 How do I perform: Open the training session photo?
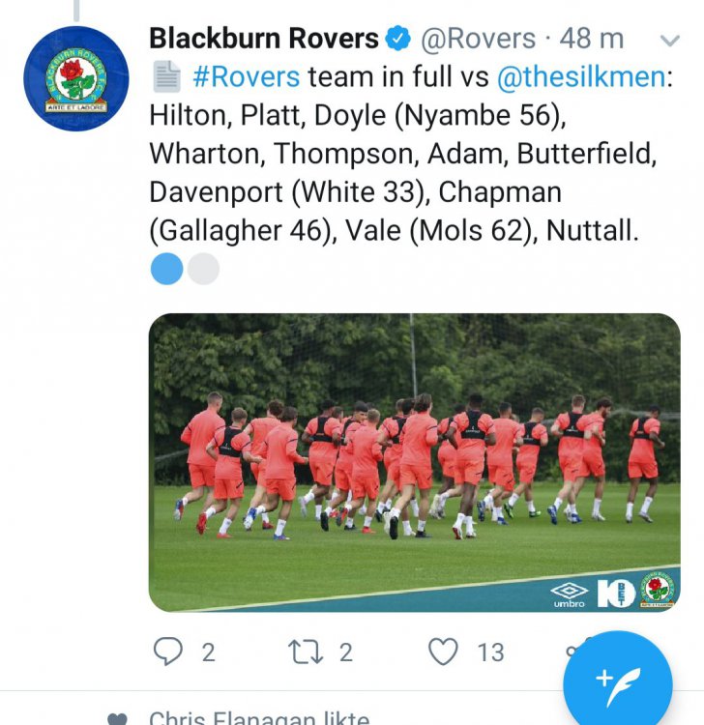(415, 462)
